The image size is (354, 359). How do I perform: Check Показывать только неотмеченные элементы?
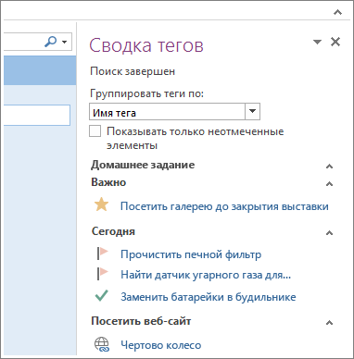coord(95,131)
